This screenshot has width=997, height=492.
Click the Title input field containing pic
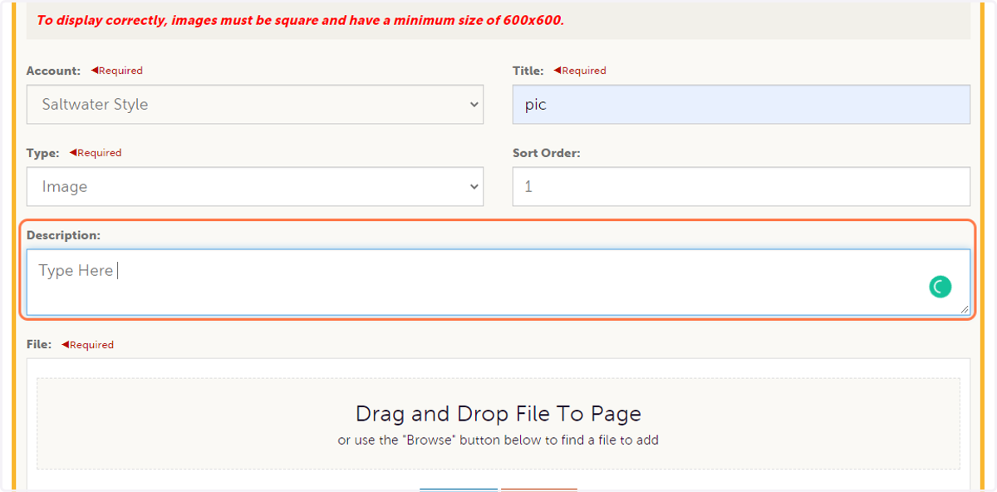(741, 105)
